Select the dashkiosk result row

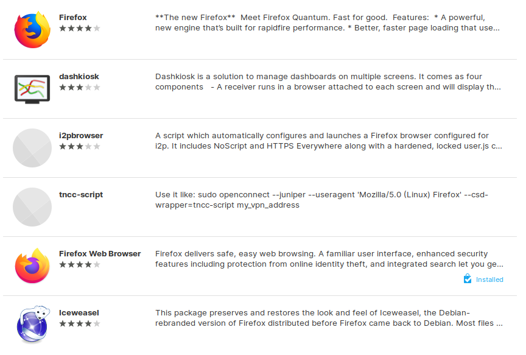(x=262, y=88)
